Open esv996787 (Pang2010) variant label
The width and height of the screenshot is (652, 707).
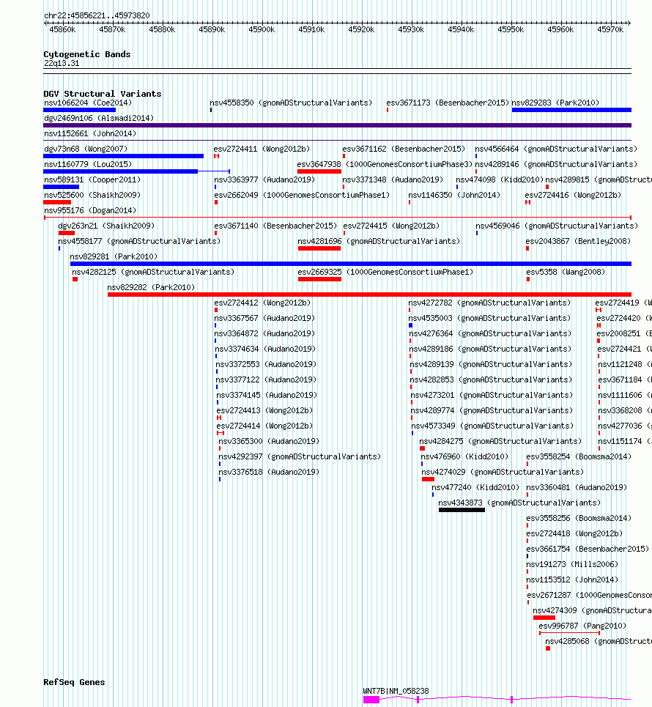coord(582,626)
